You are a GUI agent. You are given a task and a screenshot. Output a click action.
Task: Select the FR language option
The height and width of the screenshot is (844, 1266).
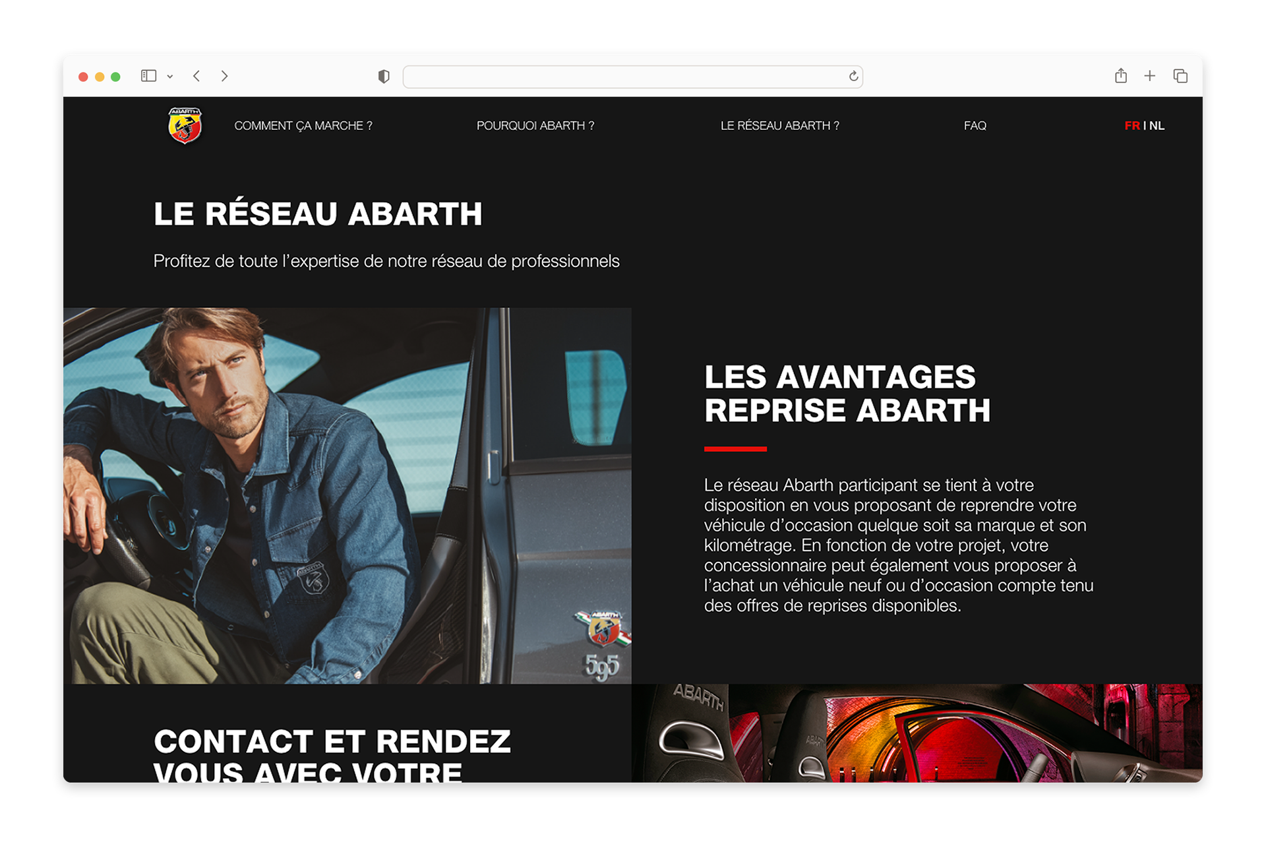pos(1131,125)
